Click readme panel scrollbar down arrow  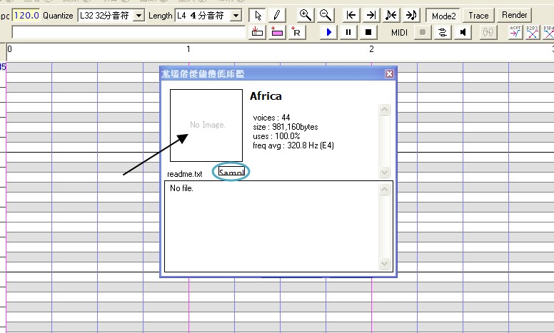coord(384,263)
